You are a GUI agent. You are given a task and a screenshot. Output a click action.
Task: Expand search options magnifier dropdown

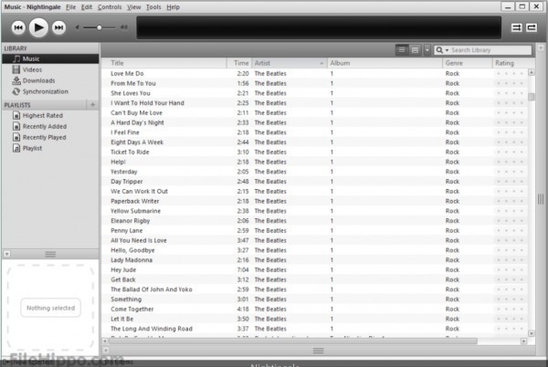442,50
